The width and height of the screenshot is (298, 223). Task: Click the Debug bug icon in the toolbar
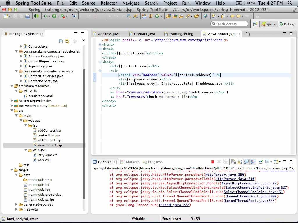[45, 16]
